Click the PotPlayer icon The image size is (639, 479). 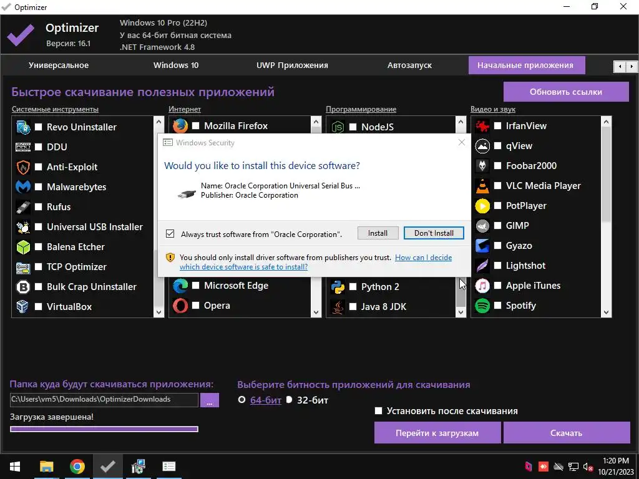[482, 206]
